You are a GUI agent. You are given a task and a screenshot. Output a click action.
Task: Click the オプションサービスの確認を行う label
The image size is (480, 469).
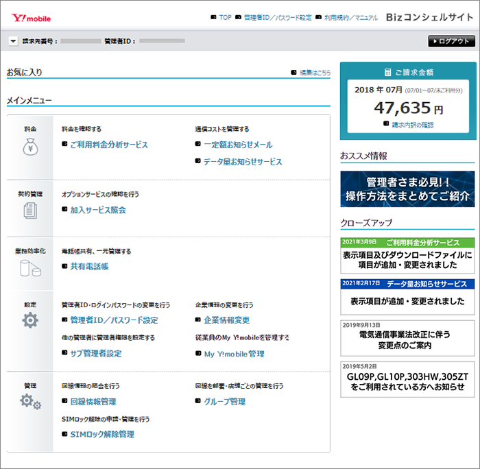click(x=100, y=194)
